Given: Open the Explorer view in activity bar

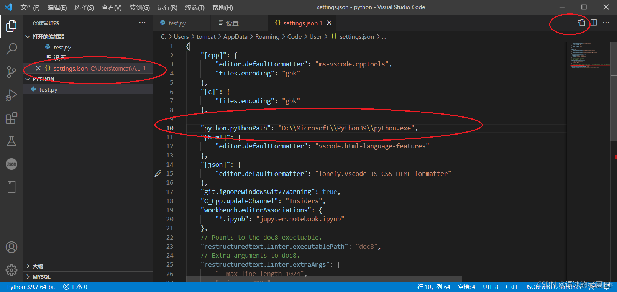Looking at the screenshot, I should click(11, 26).
